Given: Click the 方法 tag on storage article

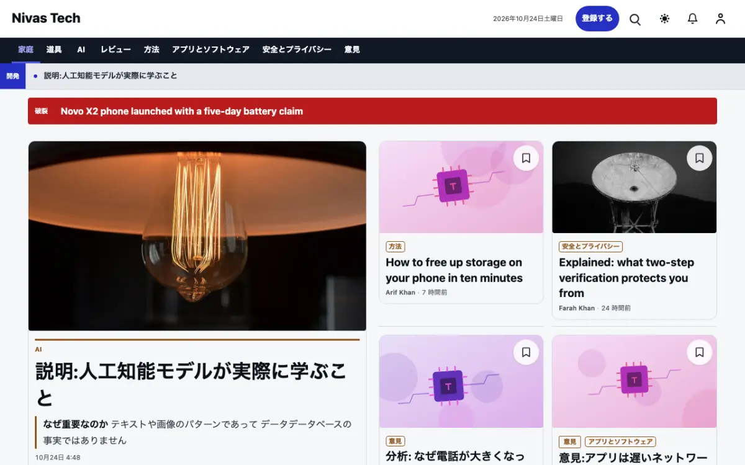Looking at the screenshot, I should [395, 246].
